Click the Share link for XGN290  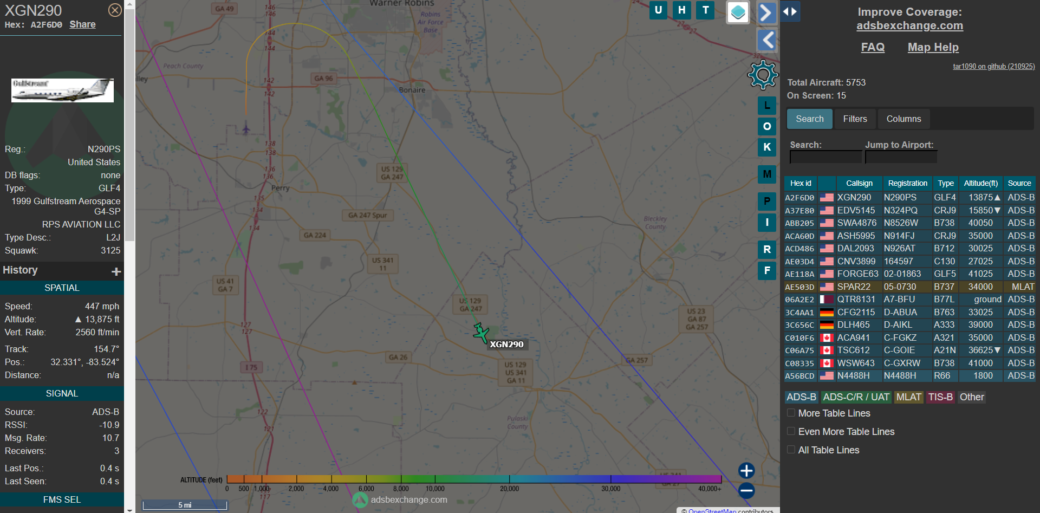[82, 24]
